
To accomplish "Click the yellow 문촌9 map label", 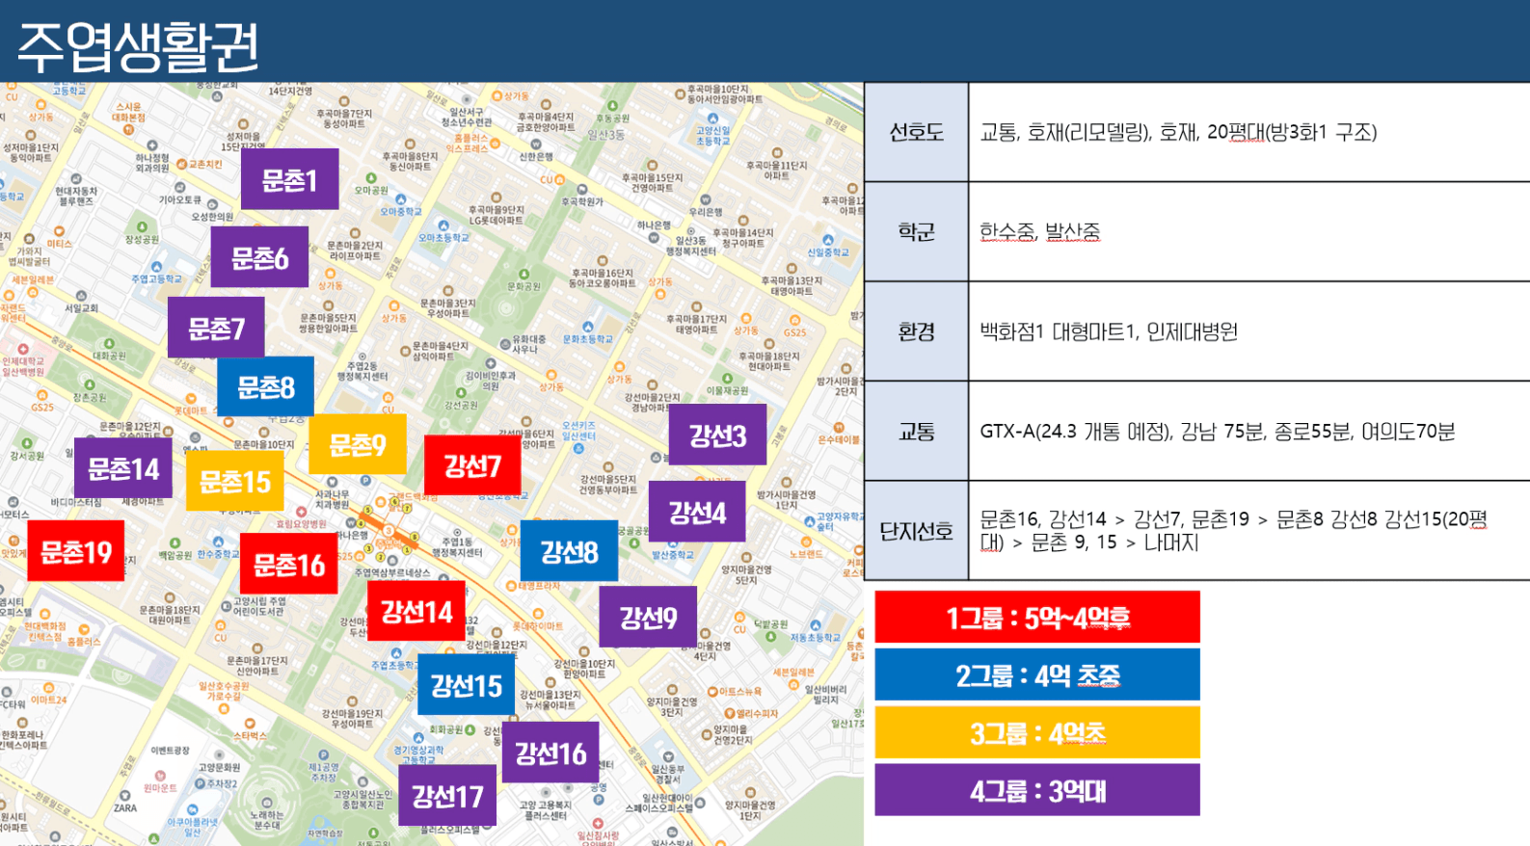I will tap(358, 444).
